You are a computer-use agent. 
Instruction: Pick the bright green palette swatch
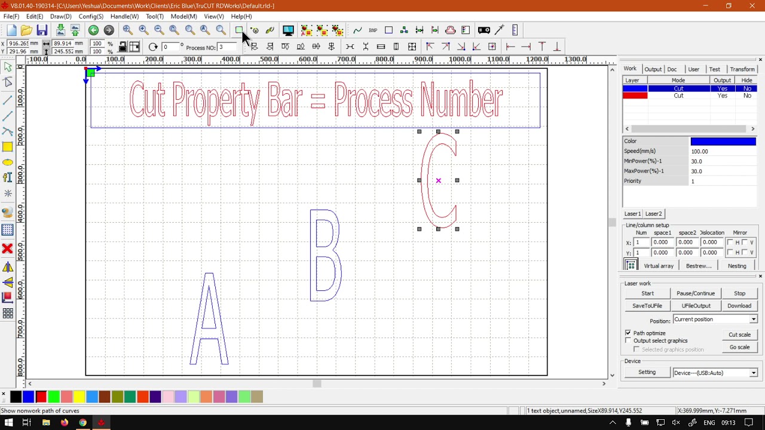[54, 397]
